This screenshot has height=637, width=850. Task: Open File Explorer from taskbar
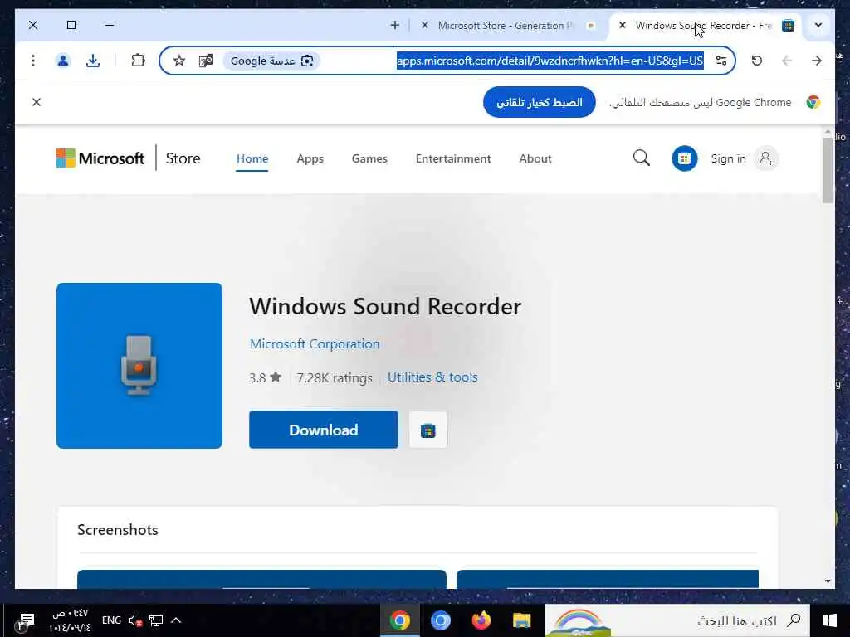pos(521,620)
